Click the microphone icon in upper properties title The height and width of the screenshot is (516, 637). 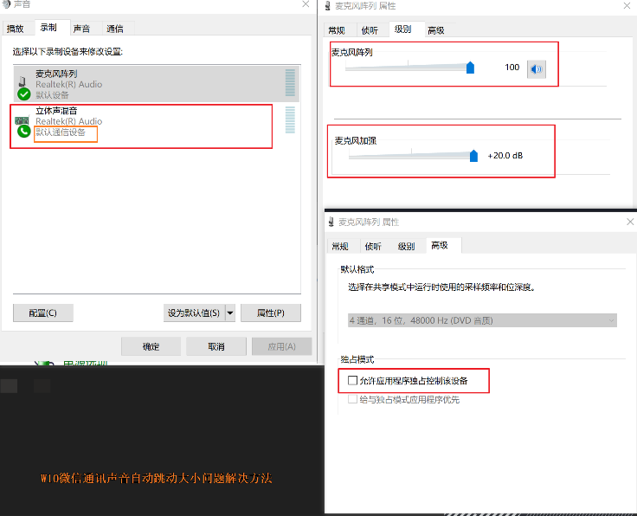click(x=328, y=6)
